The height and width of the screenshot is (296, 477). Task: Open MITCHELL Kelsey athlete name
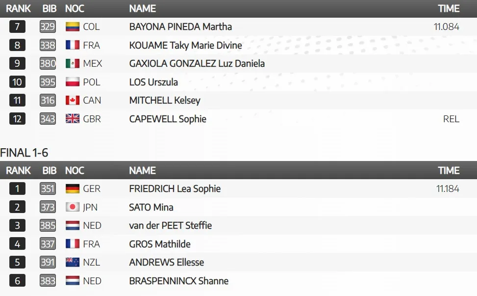(x=165, y=101)
